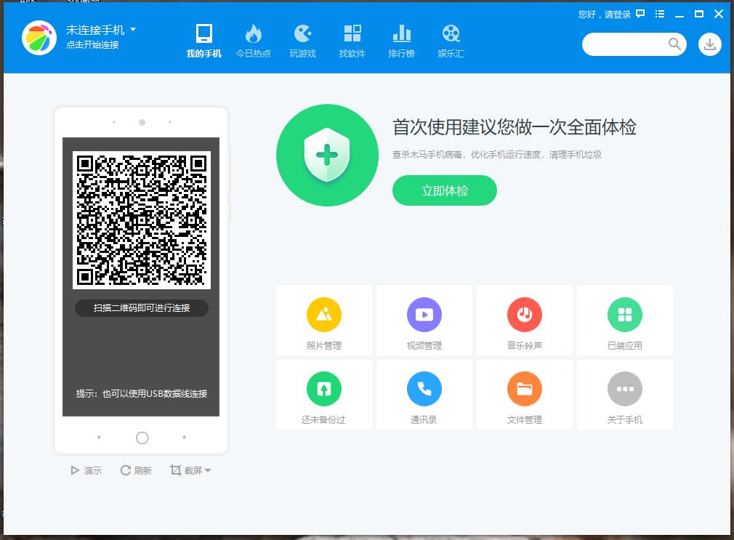Open the main menu list icon

click(660, 14)
